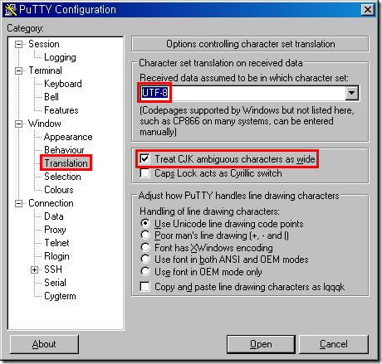Open the Features settings category
Screen dimensions: 382x364
(x=61, y=110)
